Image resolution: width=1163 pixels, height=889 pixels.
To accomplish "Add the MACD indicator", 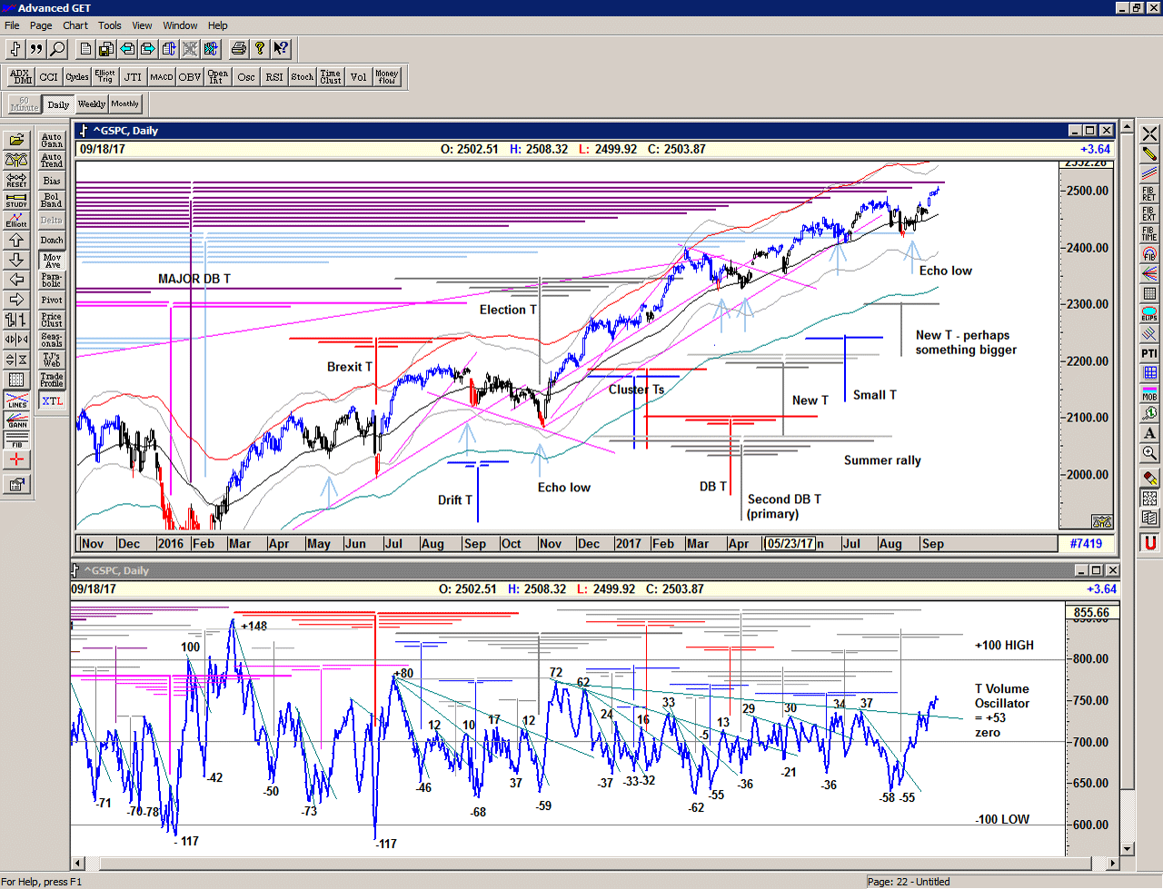I will [162, 77].
